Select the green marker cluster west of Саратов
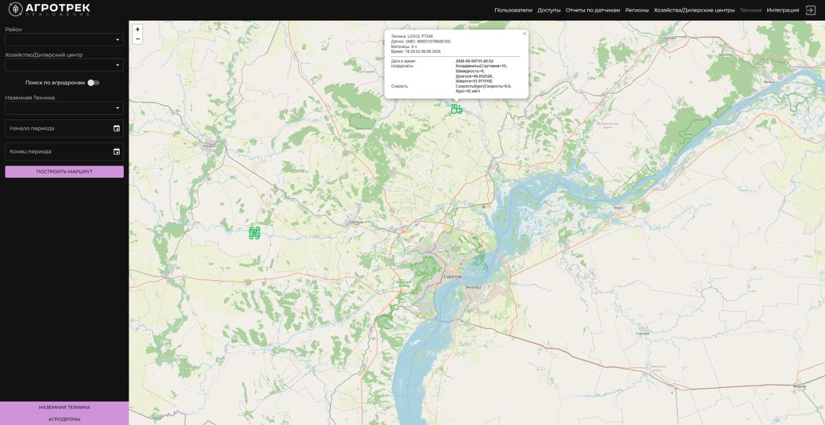The image size is (825, 425). click(254, 233)
